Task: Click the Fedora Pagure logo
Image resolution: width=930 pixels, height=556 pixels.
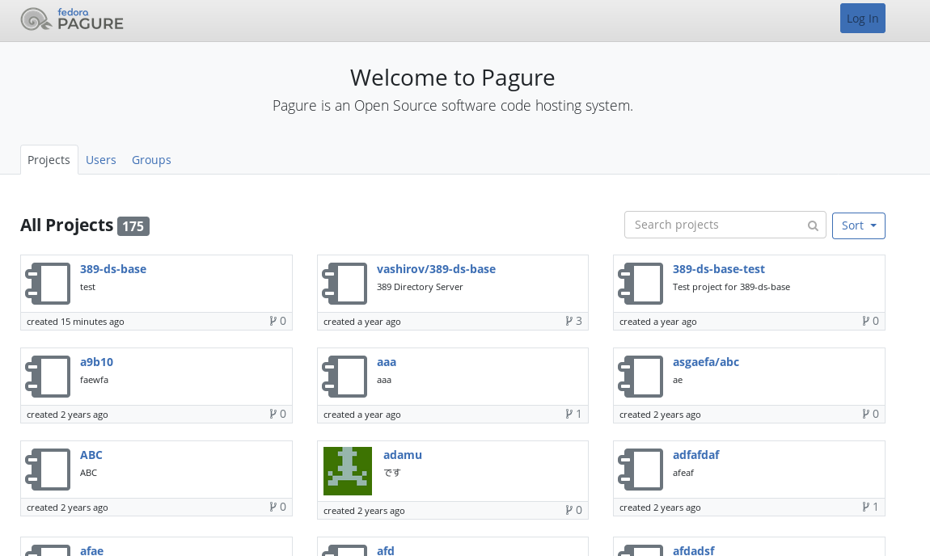Action: [72, 19]
